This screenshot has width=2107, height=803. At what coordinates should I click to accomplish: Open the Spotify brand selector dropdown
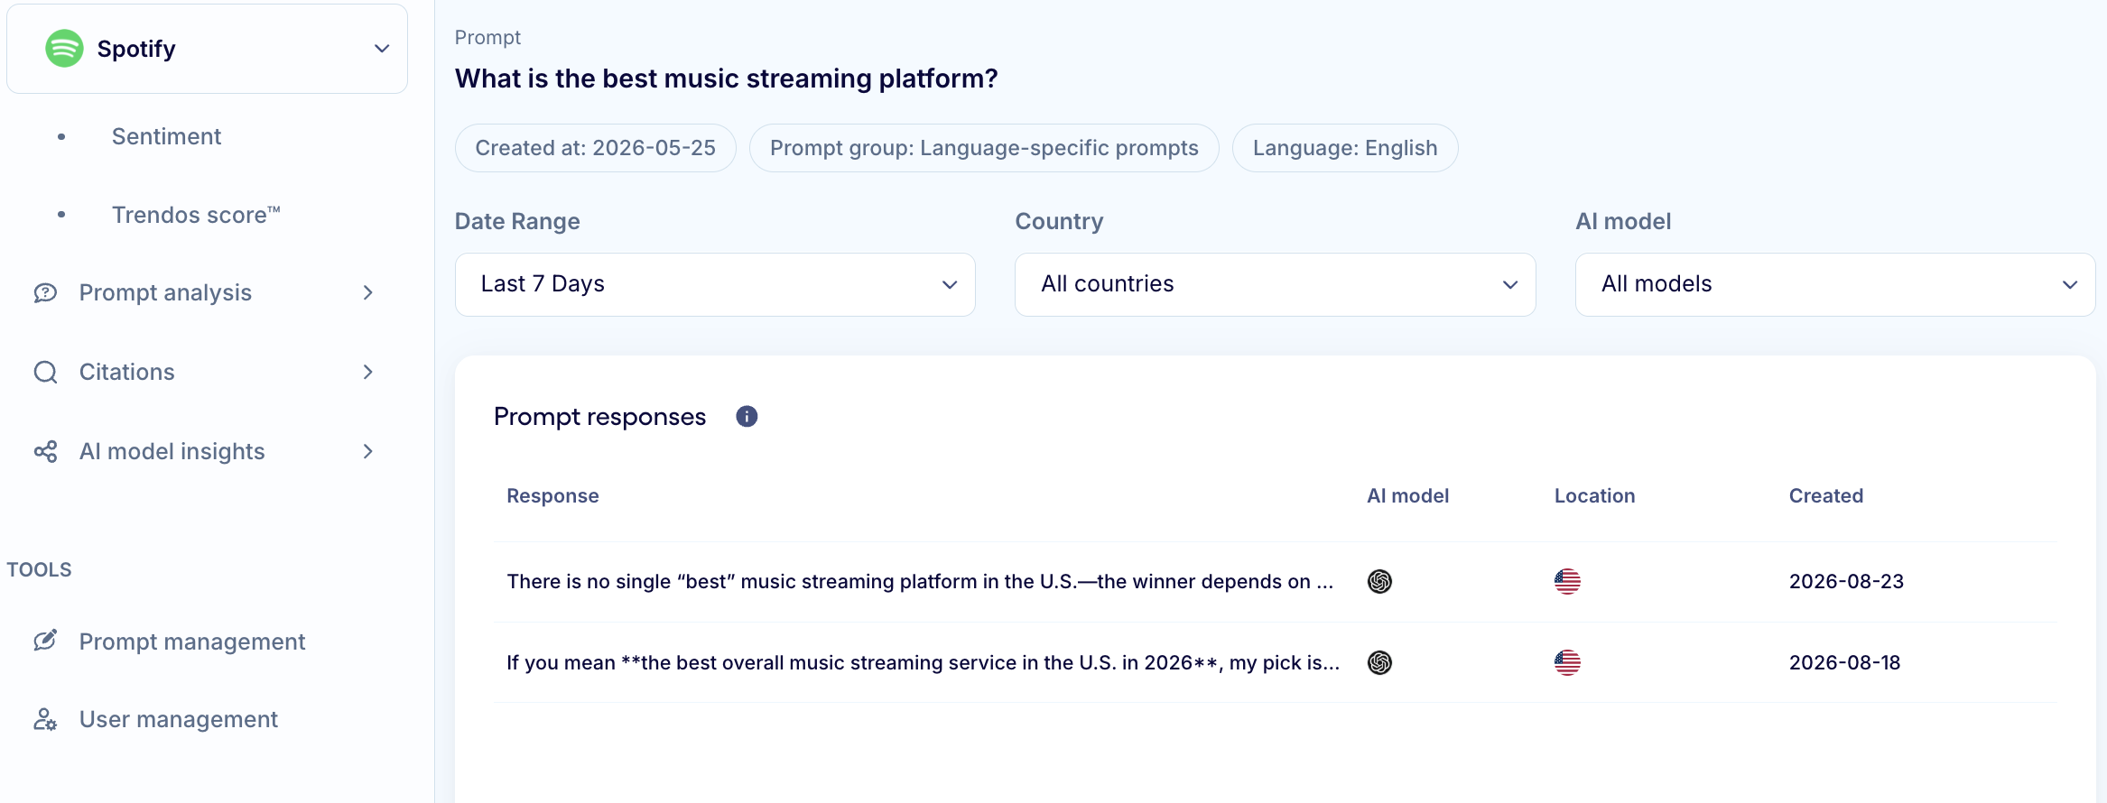207,49
